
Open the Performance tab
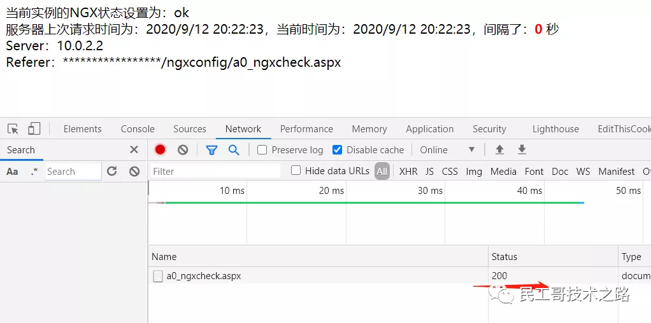click(306, 129)
